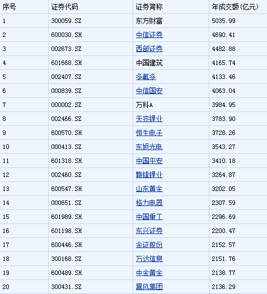Open the 东兴证券 link
This screenshot has width=267, height=294.
(149, 231)
